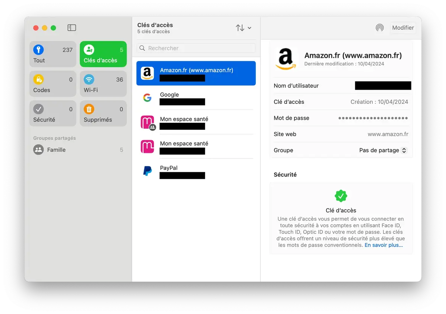Click the AirDrop sharing icon
This screenshot has width=446, height=314.
click(x=379, y=27)
